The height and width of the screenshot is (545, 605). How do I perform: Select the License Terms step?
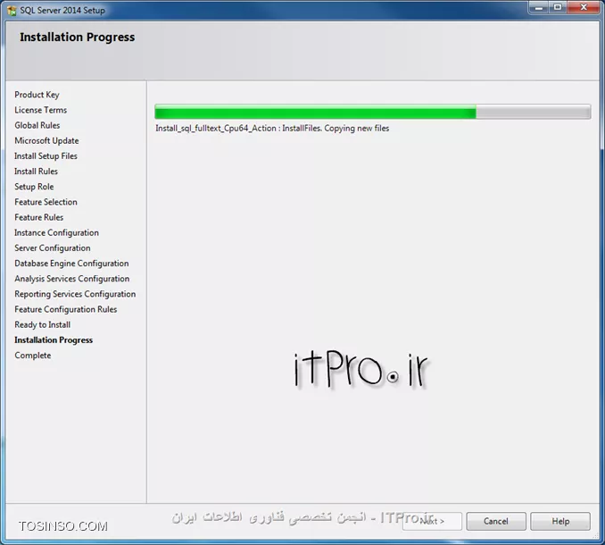pyautogui.click(x=40, y=110)
